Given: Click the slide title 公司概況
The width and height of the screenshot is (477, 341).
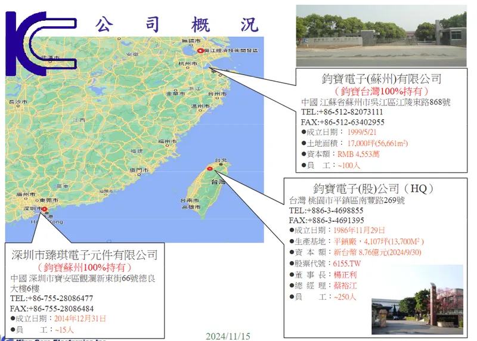Looking at the screenshot, I should pos(177,24).
